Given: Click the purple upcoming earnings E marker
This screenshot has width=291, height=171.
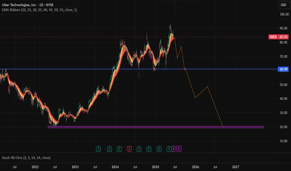Looking at the screenshot, I should 179,149.
